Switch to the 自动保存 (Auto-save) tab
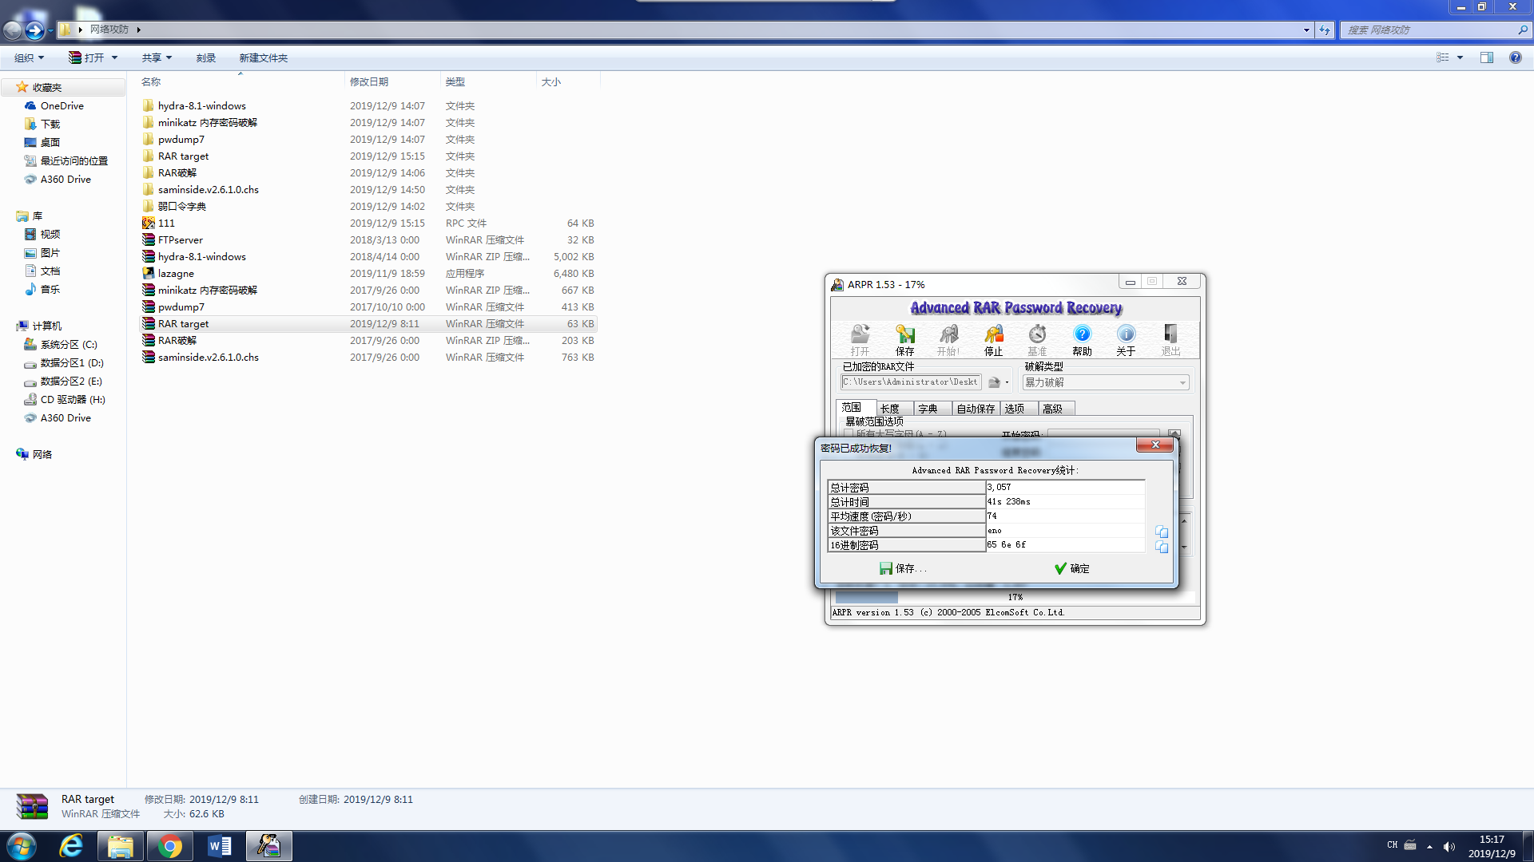Viewport: 1534px width, 862px height. pos(976,409)
